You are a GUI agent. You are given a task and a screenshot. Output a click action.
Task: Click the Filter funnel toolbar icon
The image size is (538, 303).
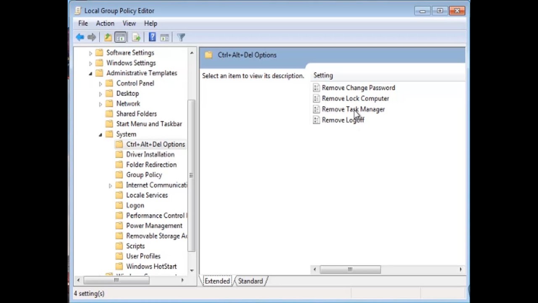[x=181, y=37]
